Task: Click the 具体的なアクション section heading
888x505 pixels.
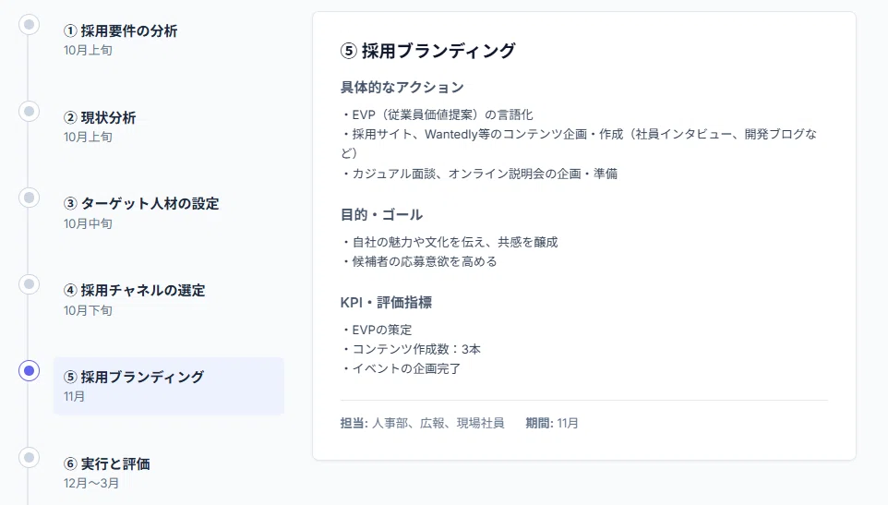Action: click(x=402, y=87)
